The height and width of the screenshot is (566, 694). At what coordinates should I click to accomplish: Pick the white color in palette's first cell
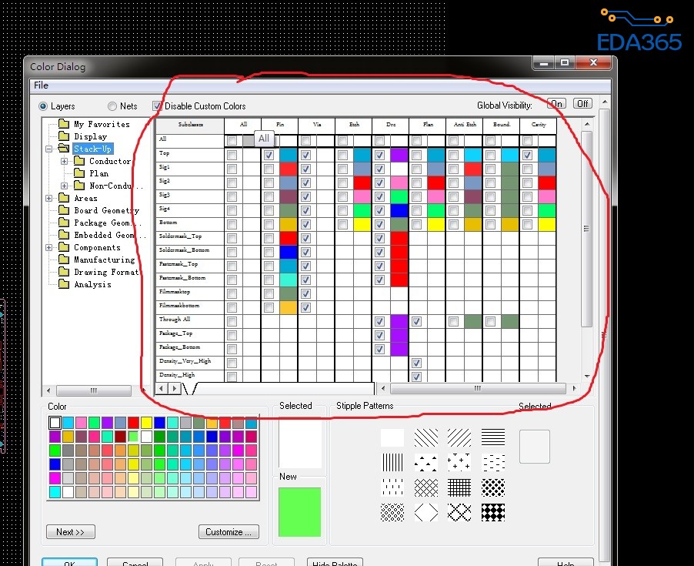[x=55, y=423]
